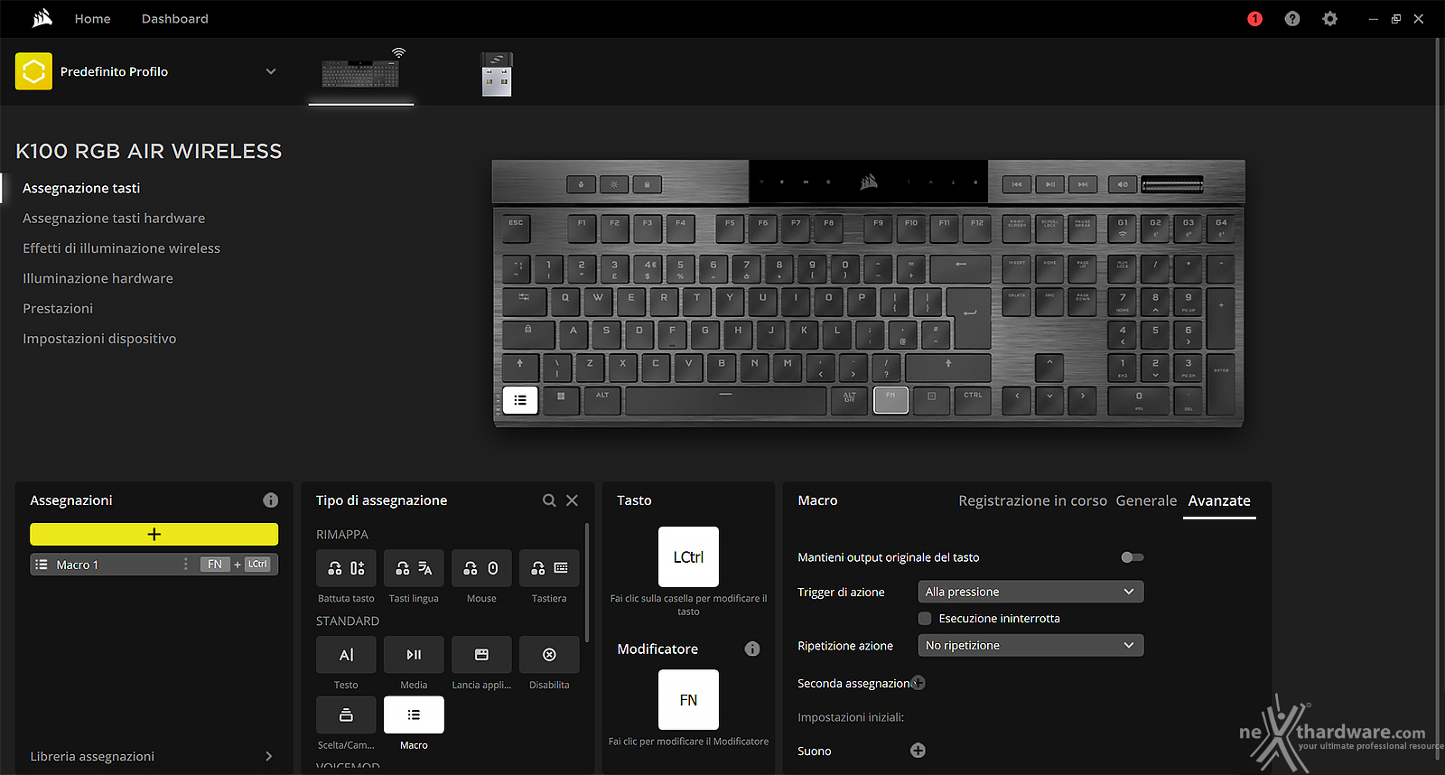Click the ESC key on keyboard image
Viewport: 1445px width, 775px height.
tap(516, 228)
